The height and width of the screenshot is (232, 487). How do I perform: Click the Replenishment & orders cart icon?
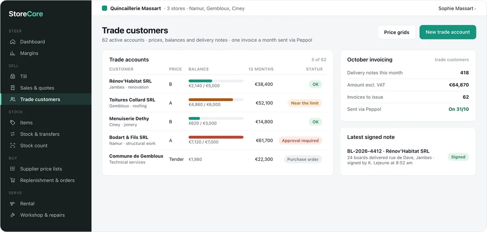(13, 180)
